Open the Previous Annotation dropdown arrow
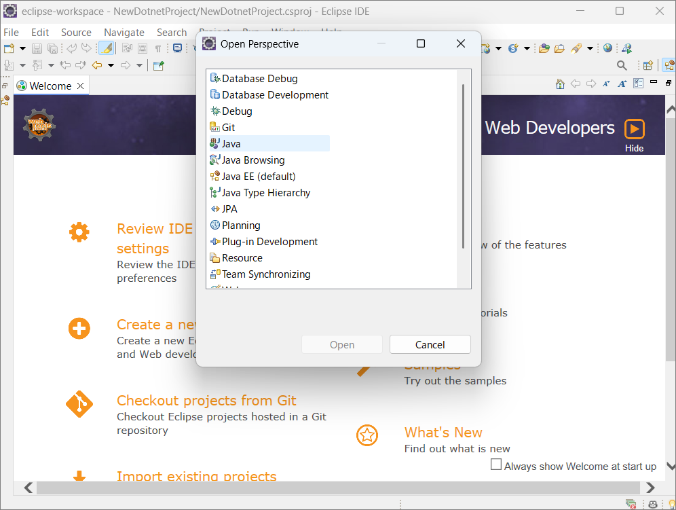676x510 pixels. [51, 66]
